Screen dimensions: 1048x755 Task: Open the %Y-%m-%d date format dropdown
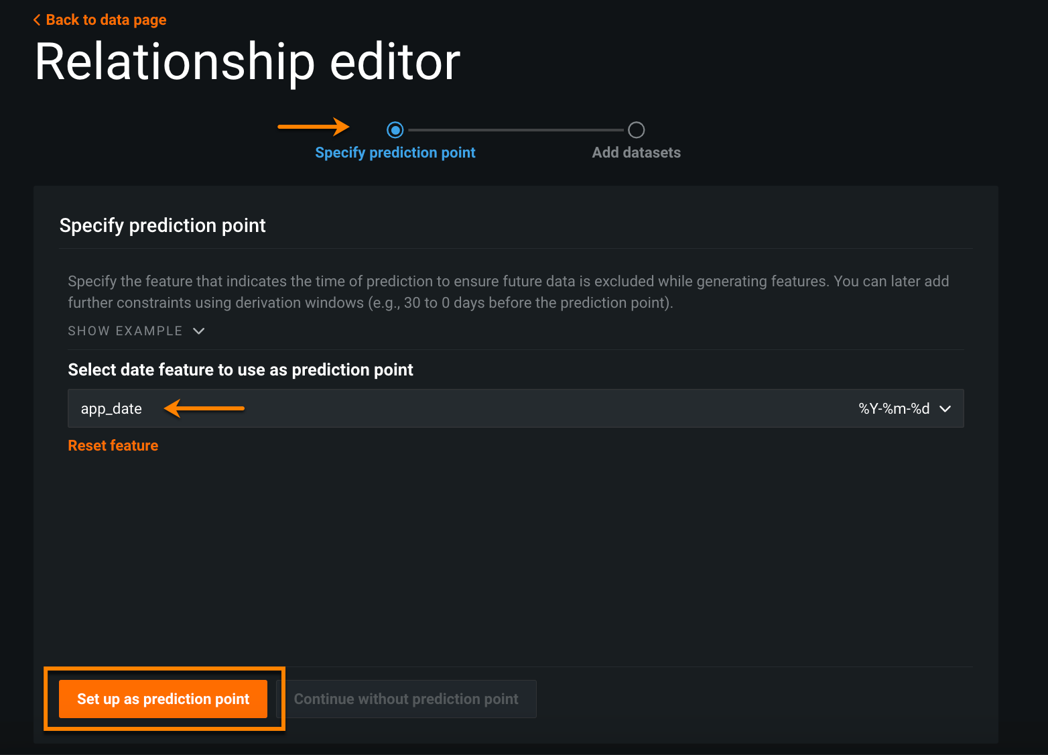tap(894, 409)
